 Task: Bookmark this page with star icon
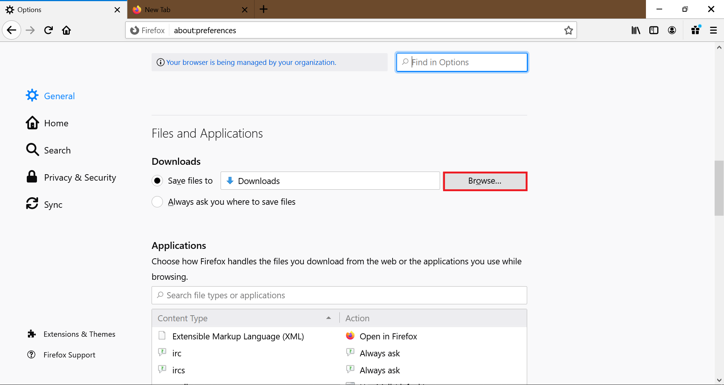[569, 30]
